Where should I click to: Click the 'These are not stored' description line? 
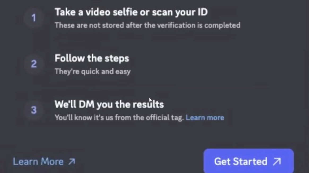[147, 25]
